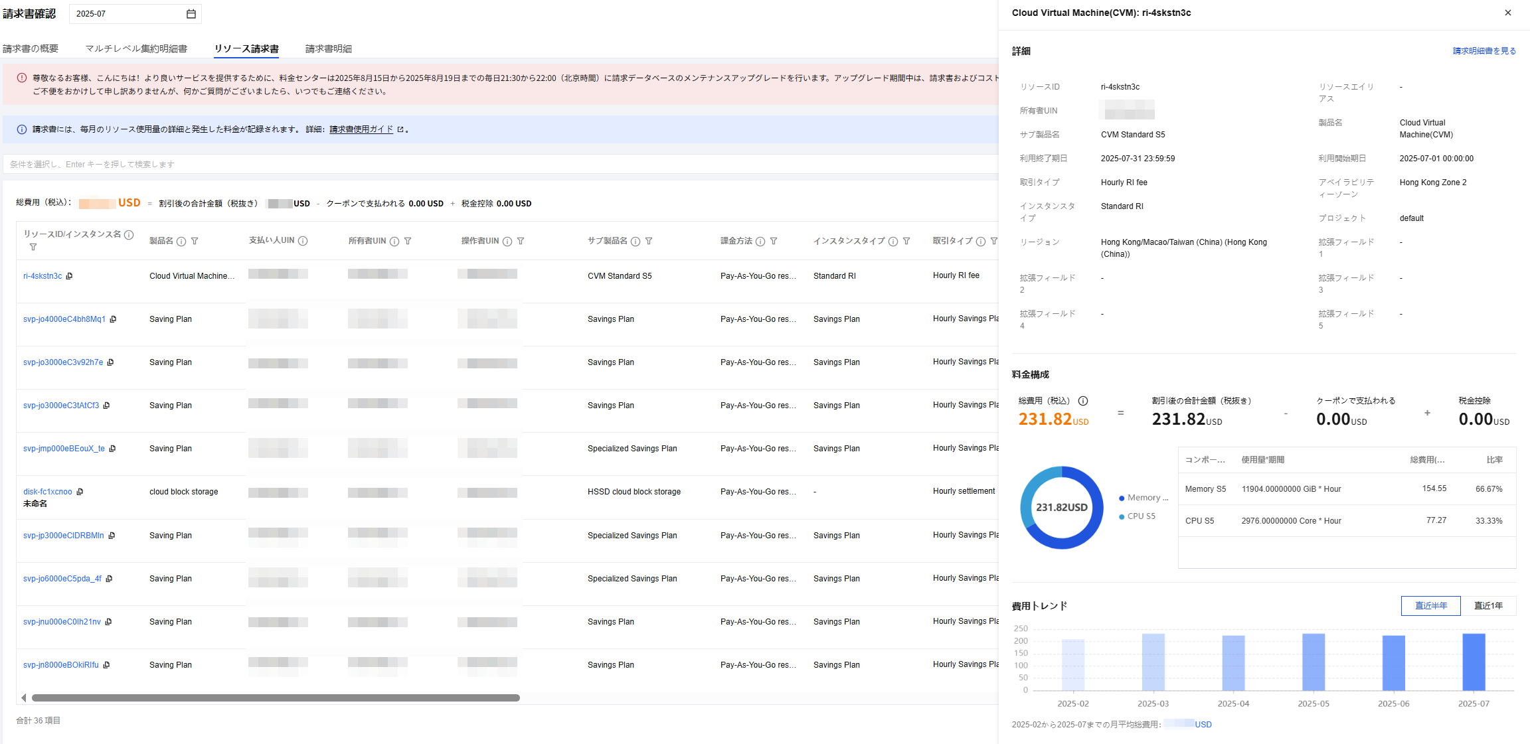
Task: Copy the resource ID ri-4skstn3c
Action: point(70,276)
